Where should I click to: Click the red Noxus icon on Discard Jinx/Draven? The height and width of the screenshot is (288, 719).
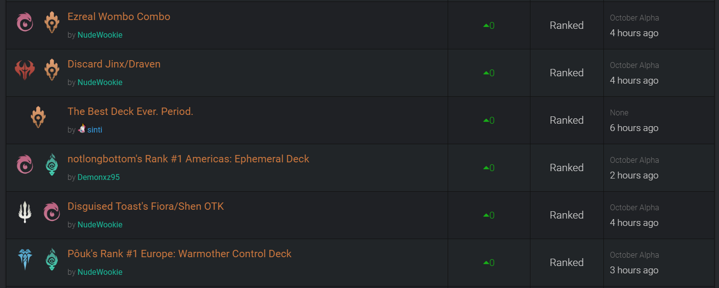(x=25, y=70)
